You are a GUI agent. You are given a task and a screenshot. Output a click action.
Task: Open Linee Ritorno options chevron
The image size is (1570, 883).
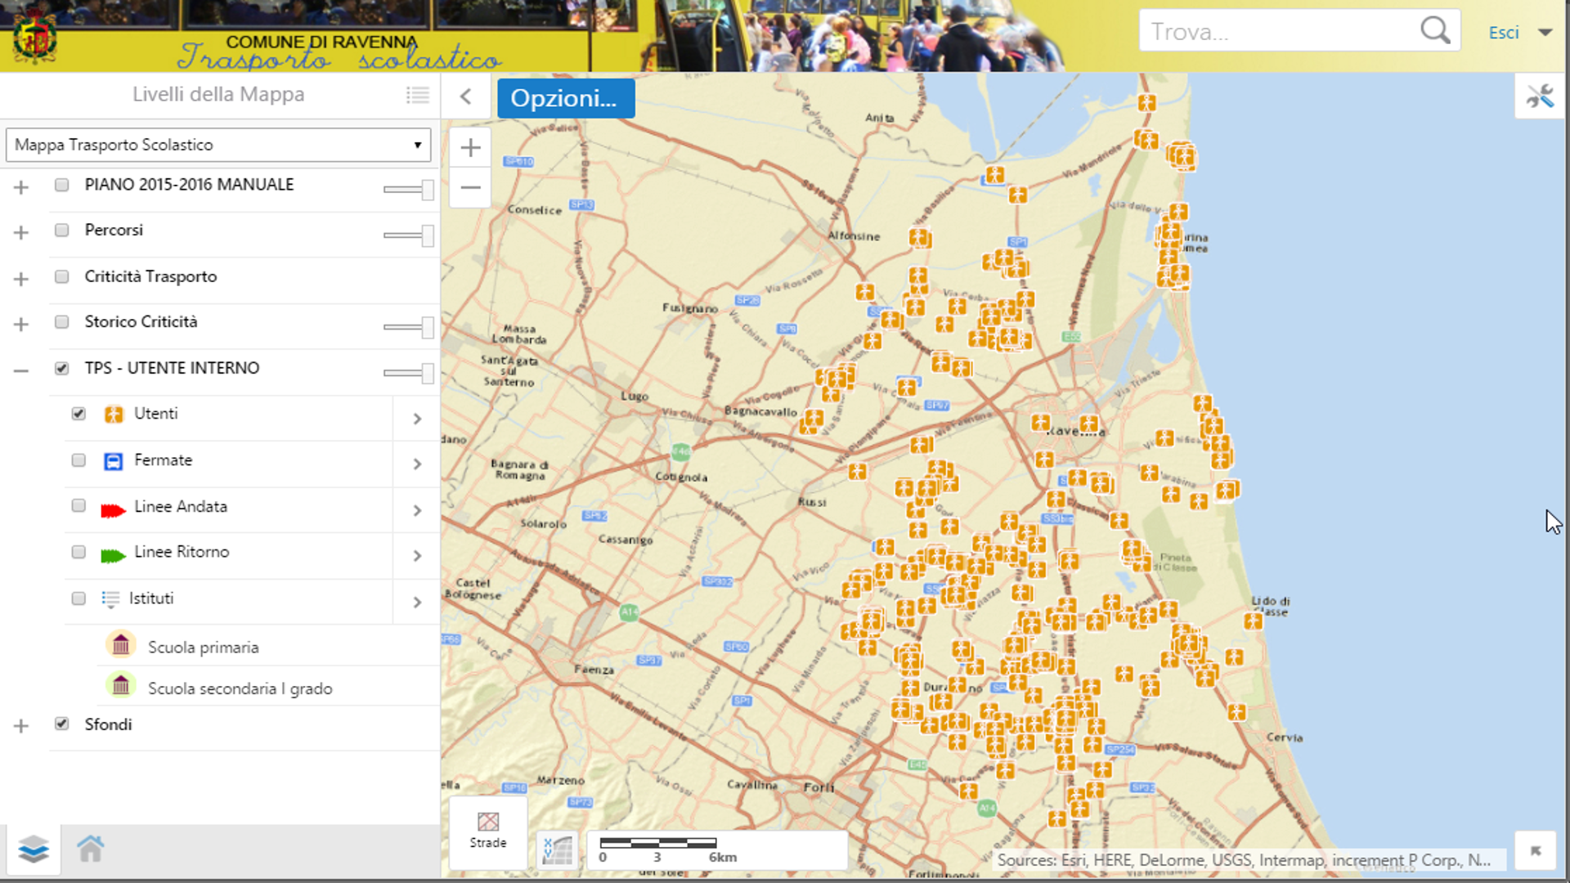(x=417, y=556)
